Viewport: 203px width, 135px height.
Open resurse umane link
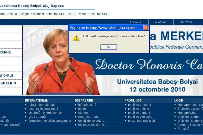[89, 117]
